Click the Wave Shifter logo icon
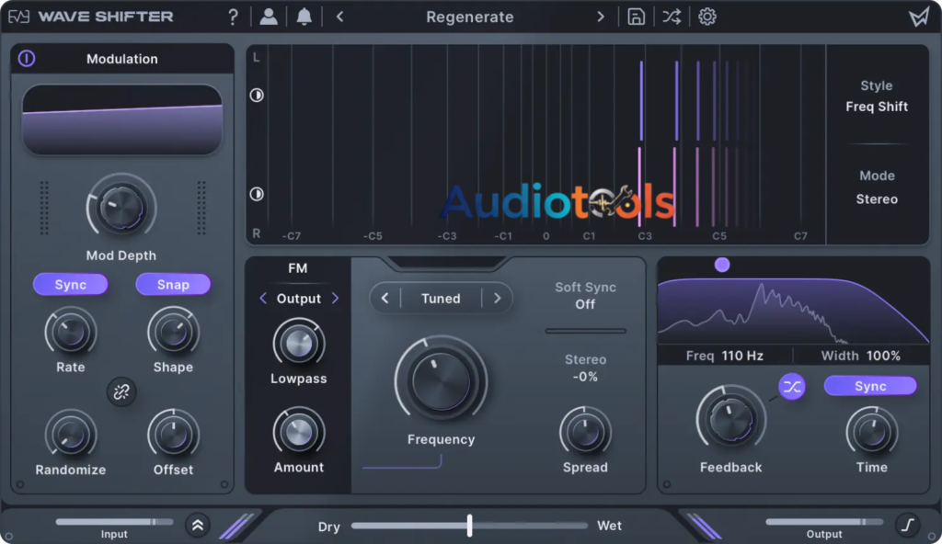942x544 pixels. (18, 17)
